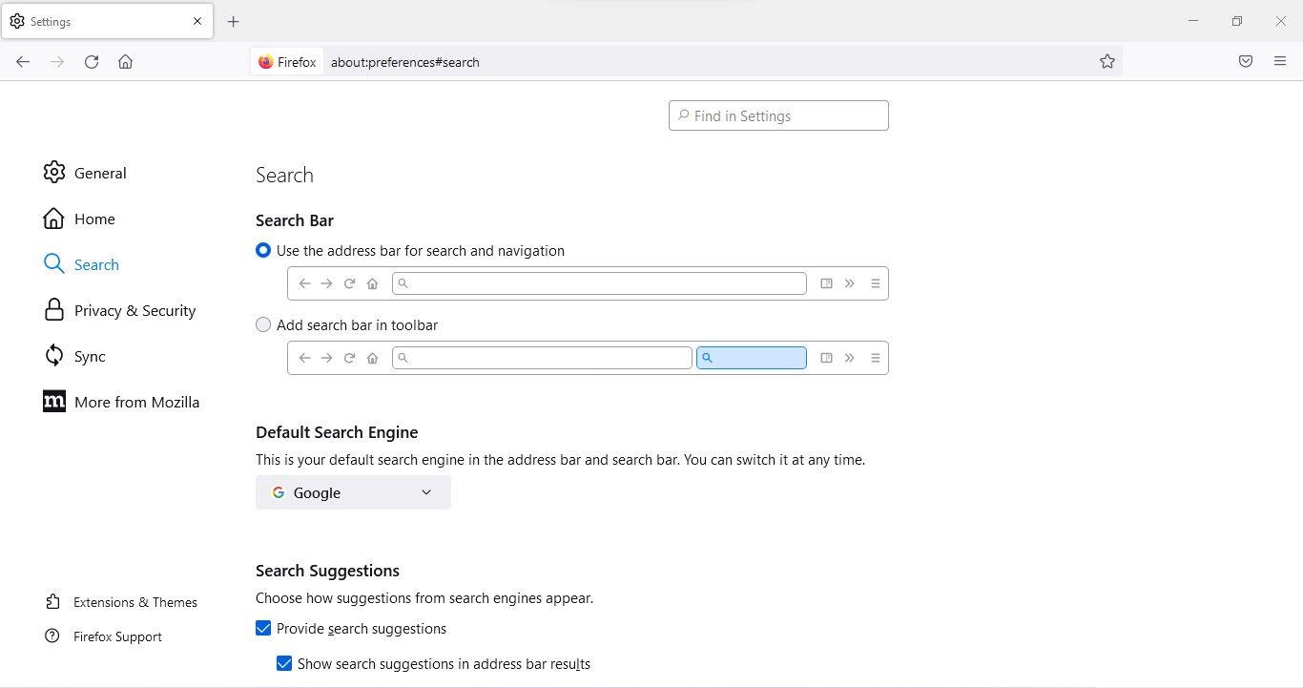The height and width of the screenshot is (688, 1303).
Task: Open Extensions & Themes link
Action: pyautogui.click(x=134, y=602)
